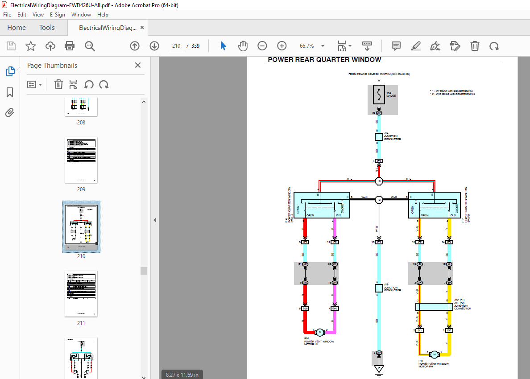Screen dimensions: 530x379
Task: Delete page with toolbar trash icon
Action: pos(475,46)
